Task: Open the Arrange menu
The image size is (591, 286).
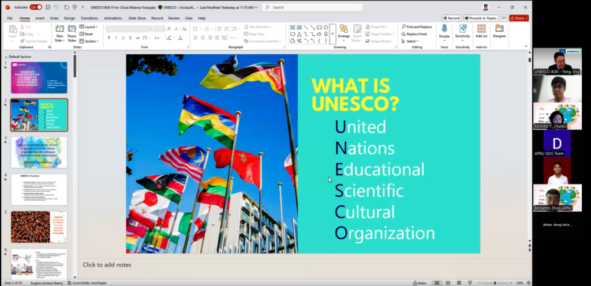Action: (344, 33)
